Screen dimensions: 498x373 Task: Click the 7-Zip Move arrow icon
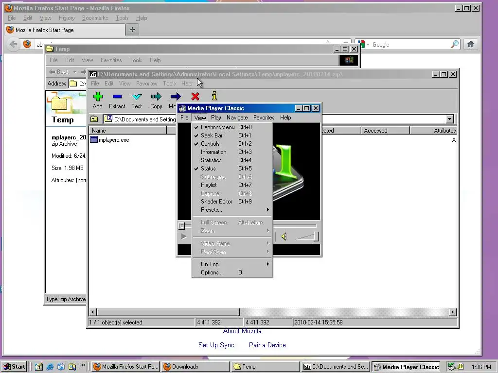(x=175, y=97)
